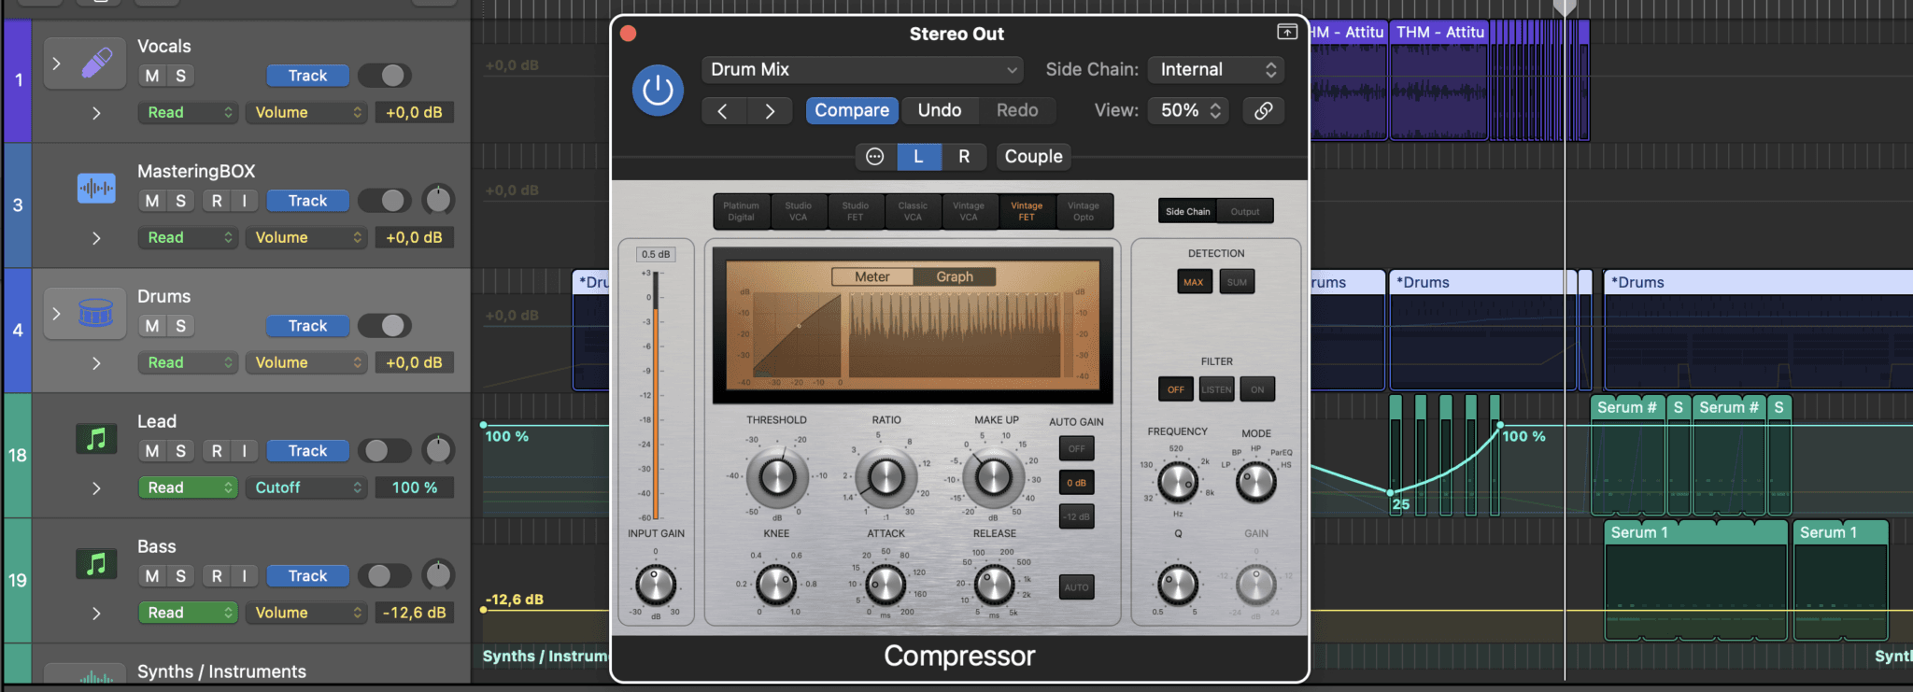Screen dimensions: 1913x692
Task: Toggle the compressor plugin power button
Action: [658, 91]
